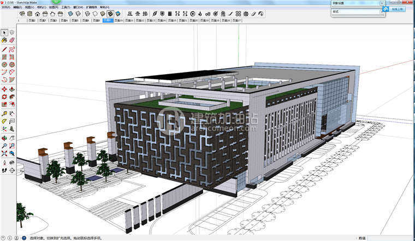
Task: Click the four-squares plugin icon
Action: click(239, 14)
